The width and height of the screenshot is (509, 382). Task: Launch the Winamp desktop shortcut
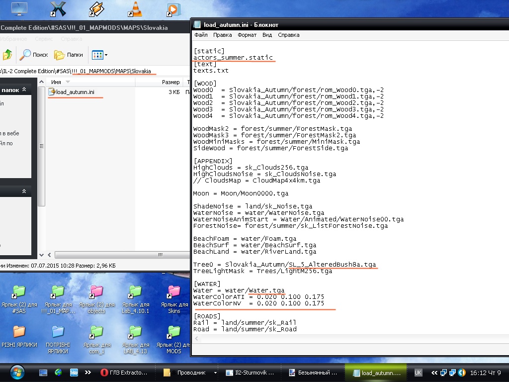tap(96, 9)
